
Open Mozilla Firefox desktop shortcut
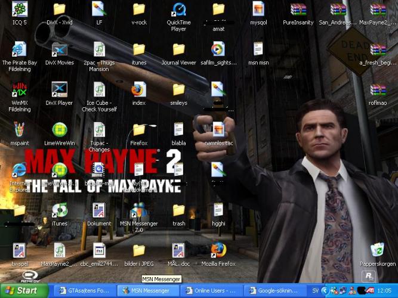click(x=218, y=250)
